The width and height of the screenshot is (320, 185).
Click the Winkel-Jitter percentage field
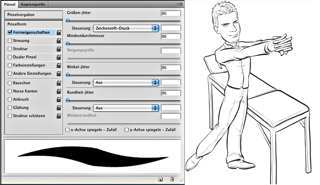pyautogui.click(x=171, y=68)
